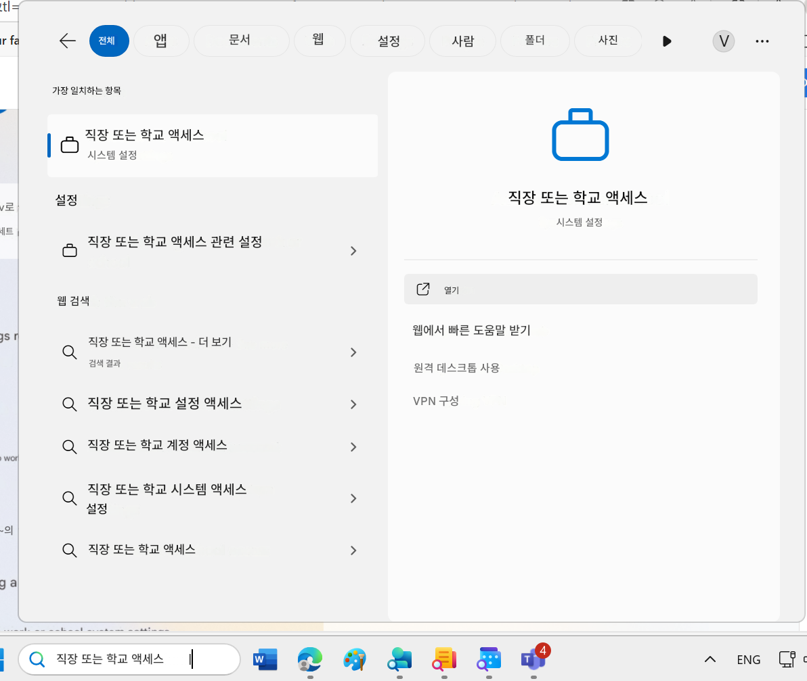Open Paint from the taskbar
Viewport: 807px width, 681px height.
(355, 659)
